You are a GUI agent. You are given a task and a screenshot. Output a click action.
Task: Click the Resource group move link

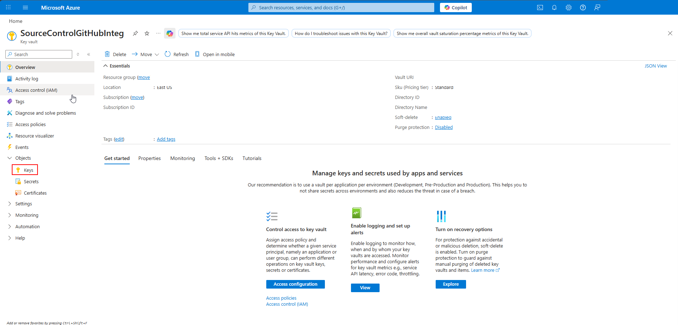tap(144, 77)
